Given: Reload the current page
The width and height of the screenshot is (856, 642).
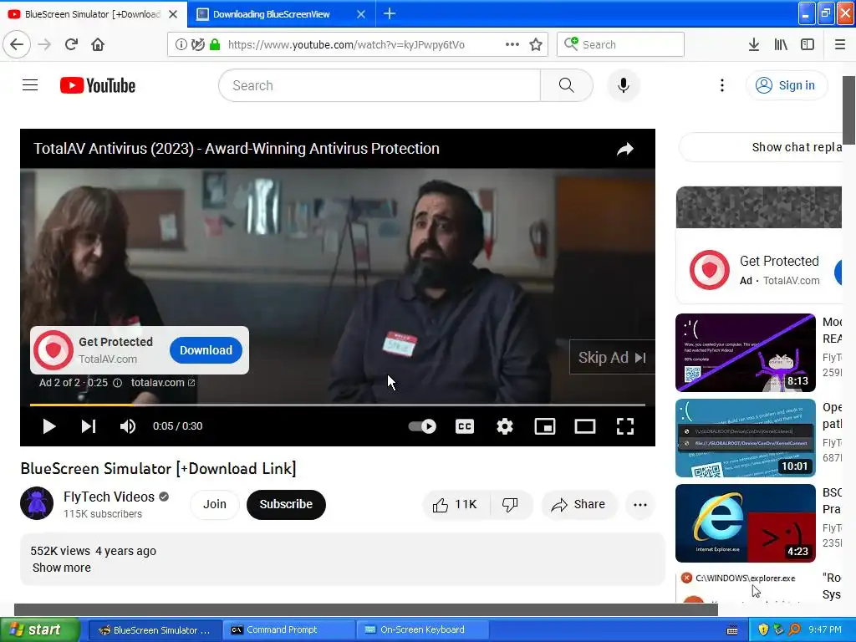Looking at the screenshot, I should coord(72,44).
